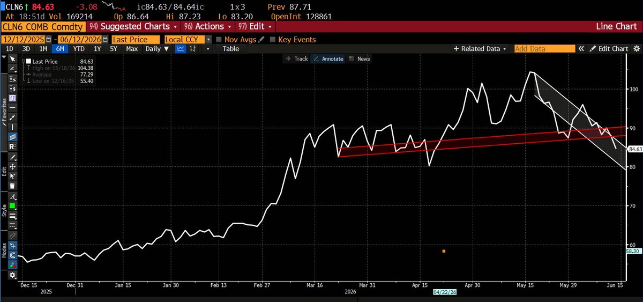Select the trend line drawing tool

click(13, 69)
